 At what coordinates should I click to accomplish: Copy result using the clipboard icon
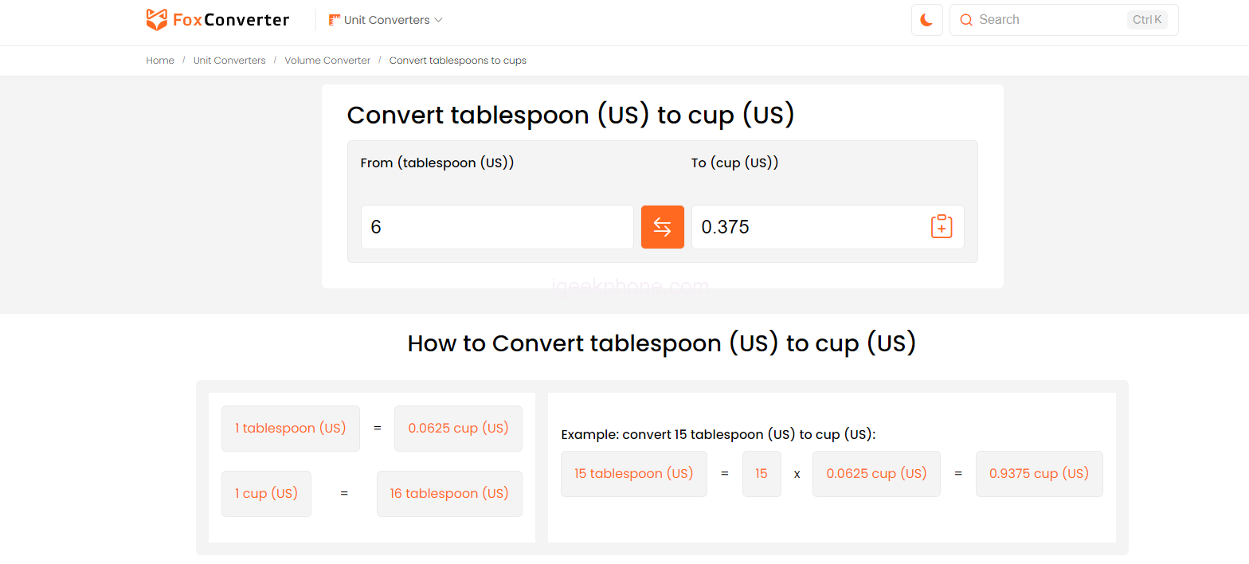point(942,227)
